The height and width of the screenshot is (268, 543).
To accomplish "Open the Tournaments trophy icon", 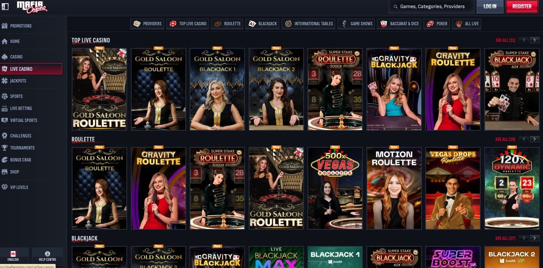I will [4, 148].
